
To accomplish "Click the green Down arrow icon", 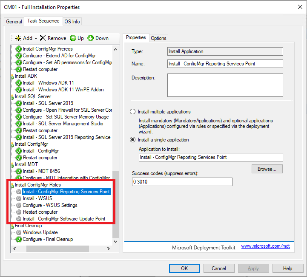I will [x=90, y=38].
